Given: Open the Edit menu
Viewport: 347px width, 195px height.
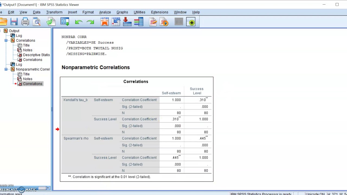Looking at the screenshot, I should tap(11, 12).
